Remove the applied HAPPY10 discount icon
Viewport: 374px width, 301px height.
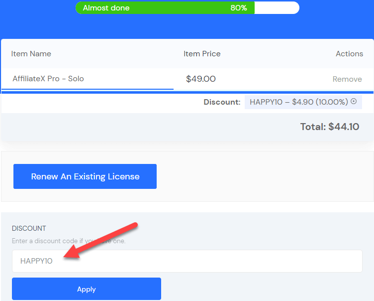coord(354,101)
